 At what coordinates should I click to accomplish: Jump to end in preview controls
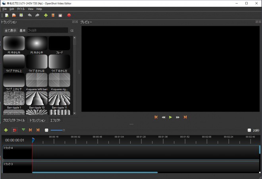click(x=185, y=117)
